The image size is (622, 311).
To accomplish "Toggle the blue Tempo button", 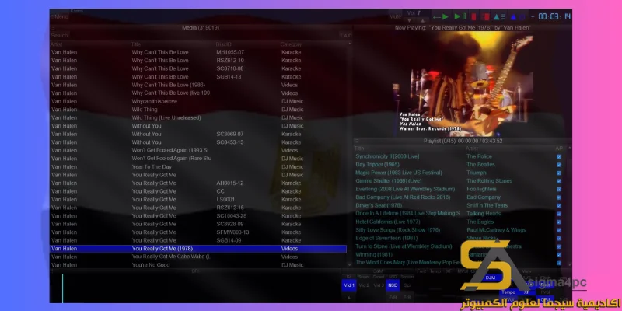I will 508,292.
